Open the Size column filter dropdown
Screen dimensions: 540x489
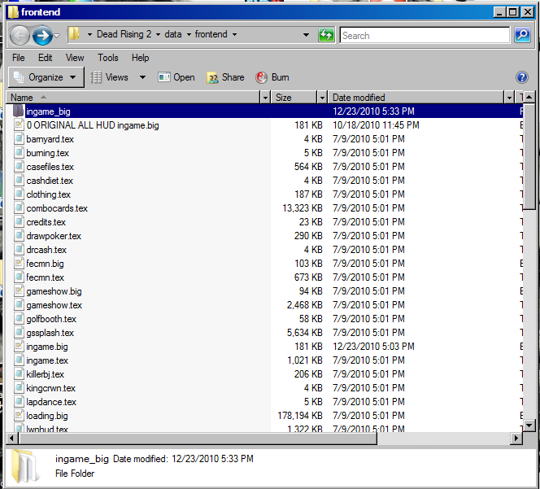tap(322, 98)
